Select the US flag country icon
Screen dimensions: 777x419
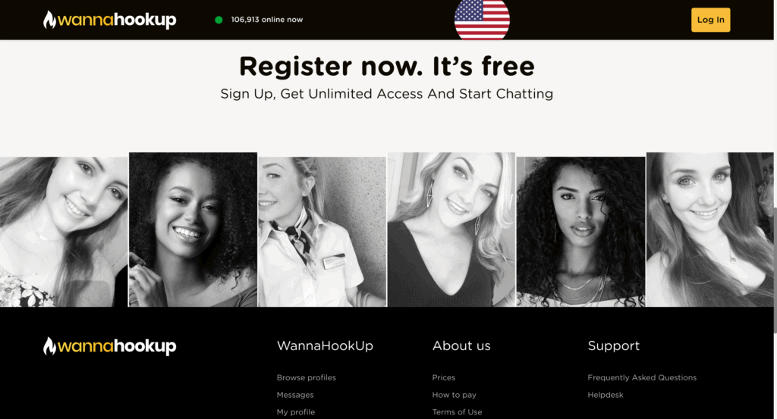pos(482,20)
